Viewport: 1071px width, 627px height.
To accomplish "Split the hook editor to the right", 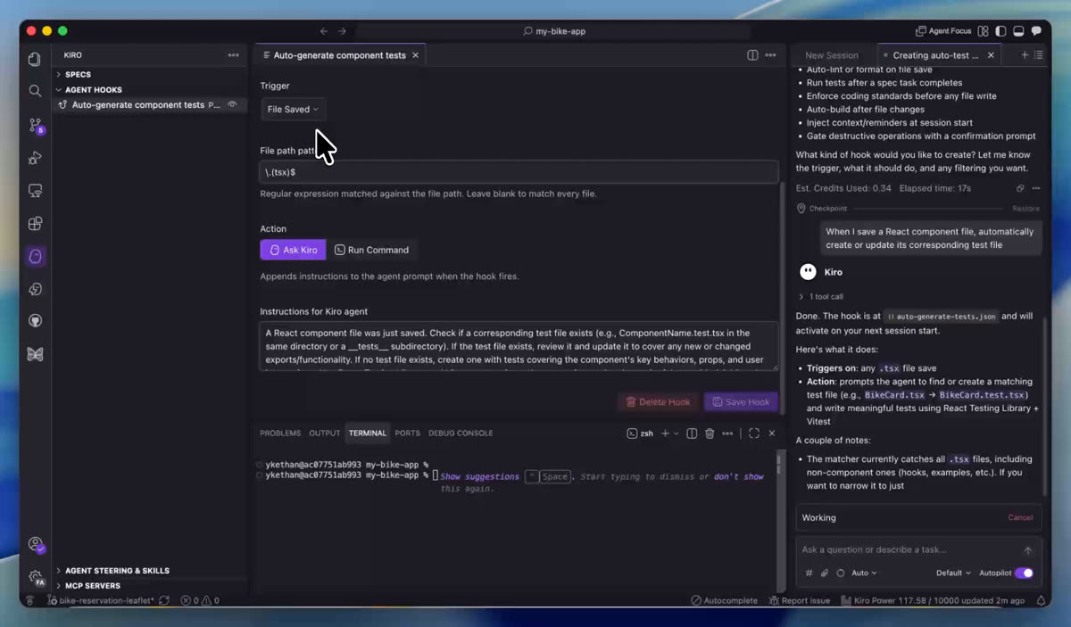I will pos(752,55).
